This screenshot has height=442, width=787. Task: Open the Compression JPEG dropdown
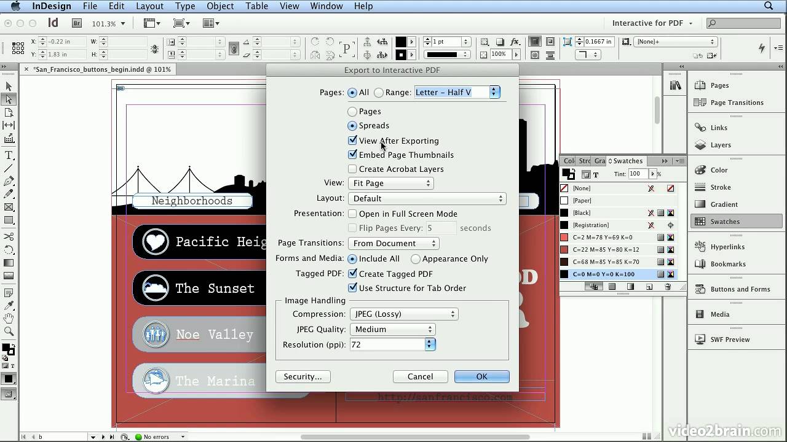(403, 314)
